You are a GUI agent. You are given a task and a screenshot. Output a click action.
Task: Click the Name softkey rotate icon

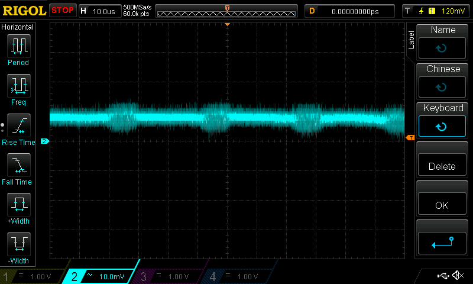click(442, 48)
